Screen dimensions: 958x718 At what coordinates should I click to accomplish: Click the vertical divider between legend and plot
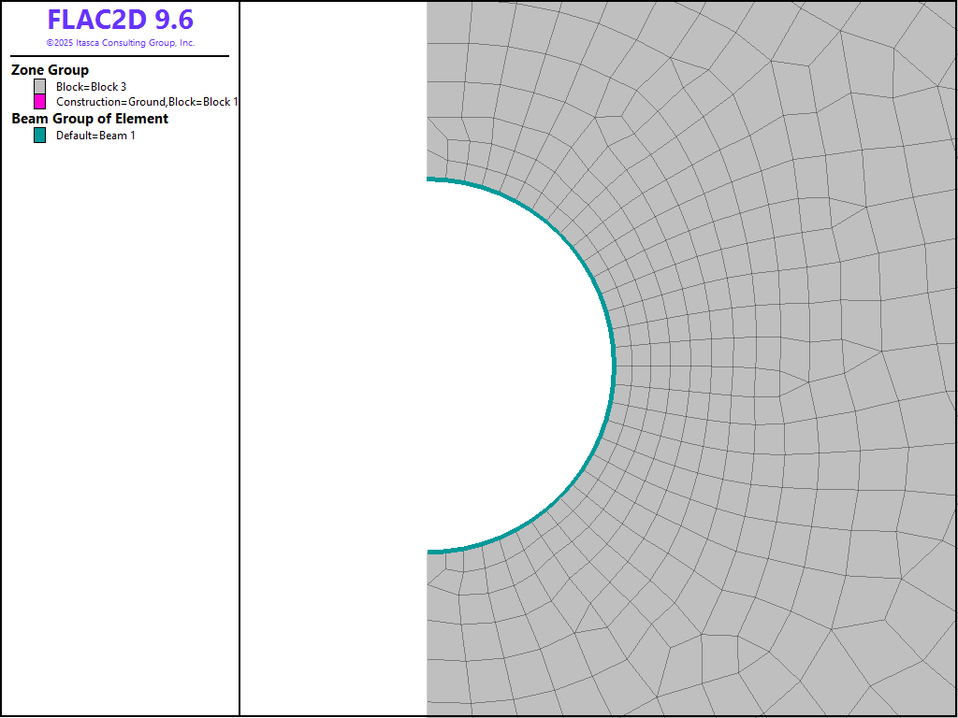coord(239,374)
